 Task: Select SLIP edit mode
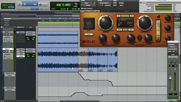click(x=5, y=7)
